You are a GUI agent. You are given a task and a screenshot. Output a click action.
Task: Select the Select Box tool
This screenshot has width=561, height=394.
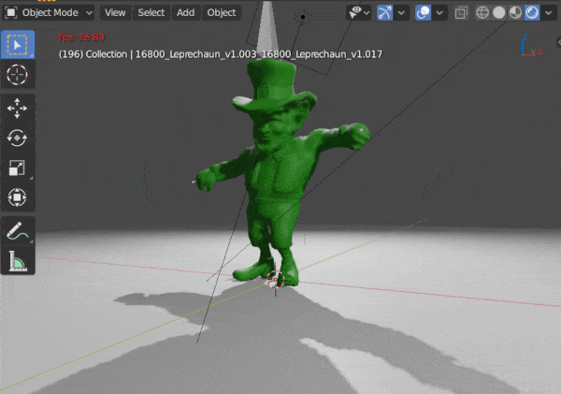click(18, 45)
